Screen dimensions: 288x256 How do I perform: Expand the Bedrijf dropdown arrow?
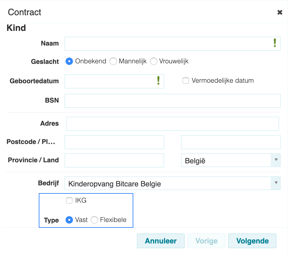(276, 183)
